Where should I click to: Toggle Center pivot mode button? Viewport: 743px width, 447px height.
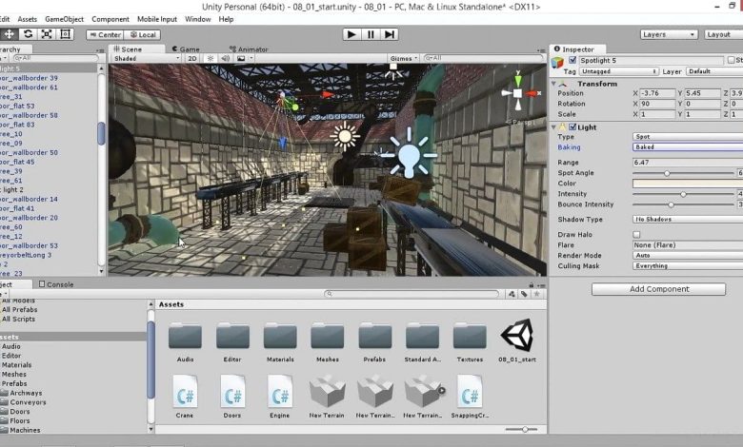105,34
